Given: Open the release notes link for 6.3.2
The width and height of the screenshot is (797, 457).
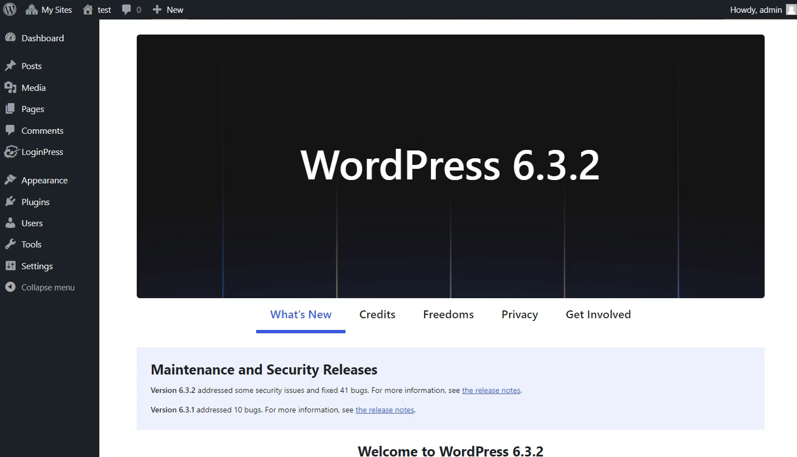Looking at the screenshot, I should point(491,390).
